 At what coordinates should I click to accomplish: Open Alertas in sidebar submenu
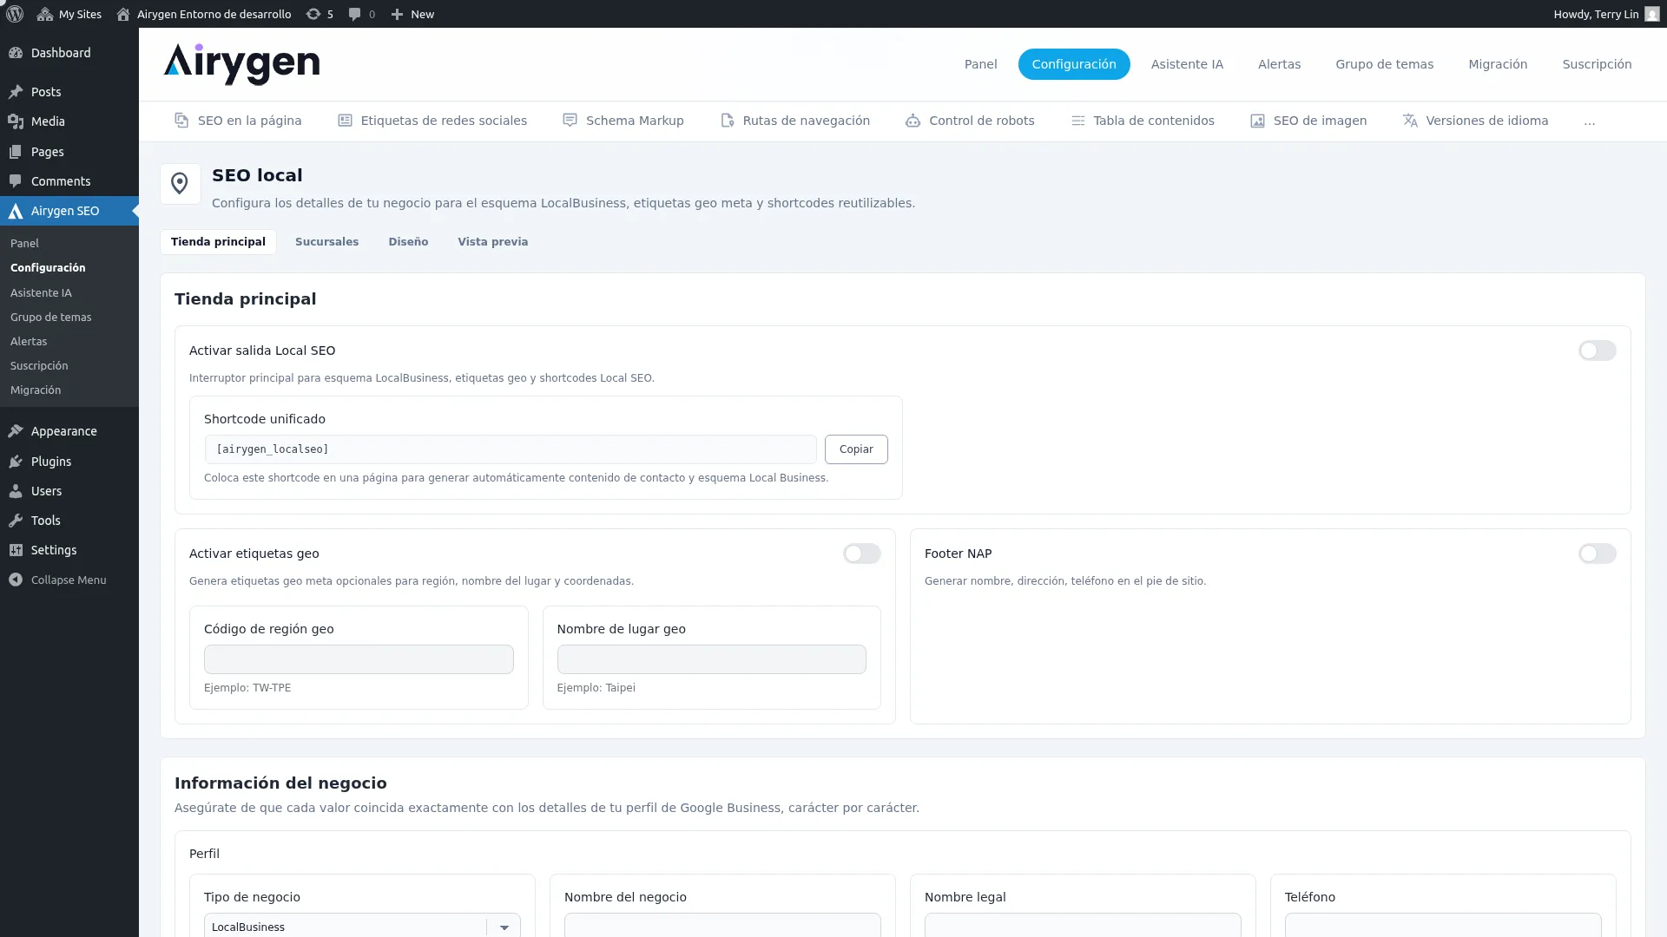click(x=29, y=342)
